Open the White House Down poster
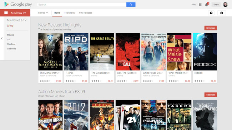This screenshot has height=130, width=232. [153, 52]
